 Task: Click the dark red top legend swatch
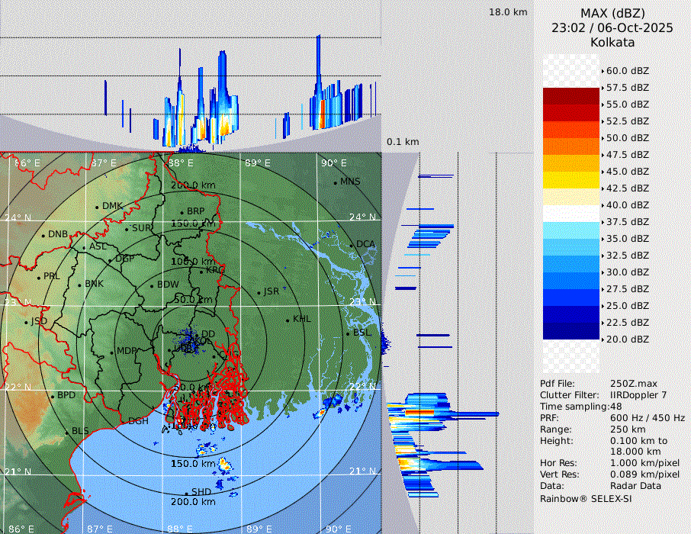point(571,95)
